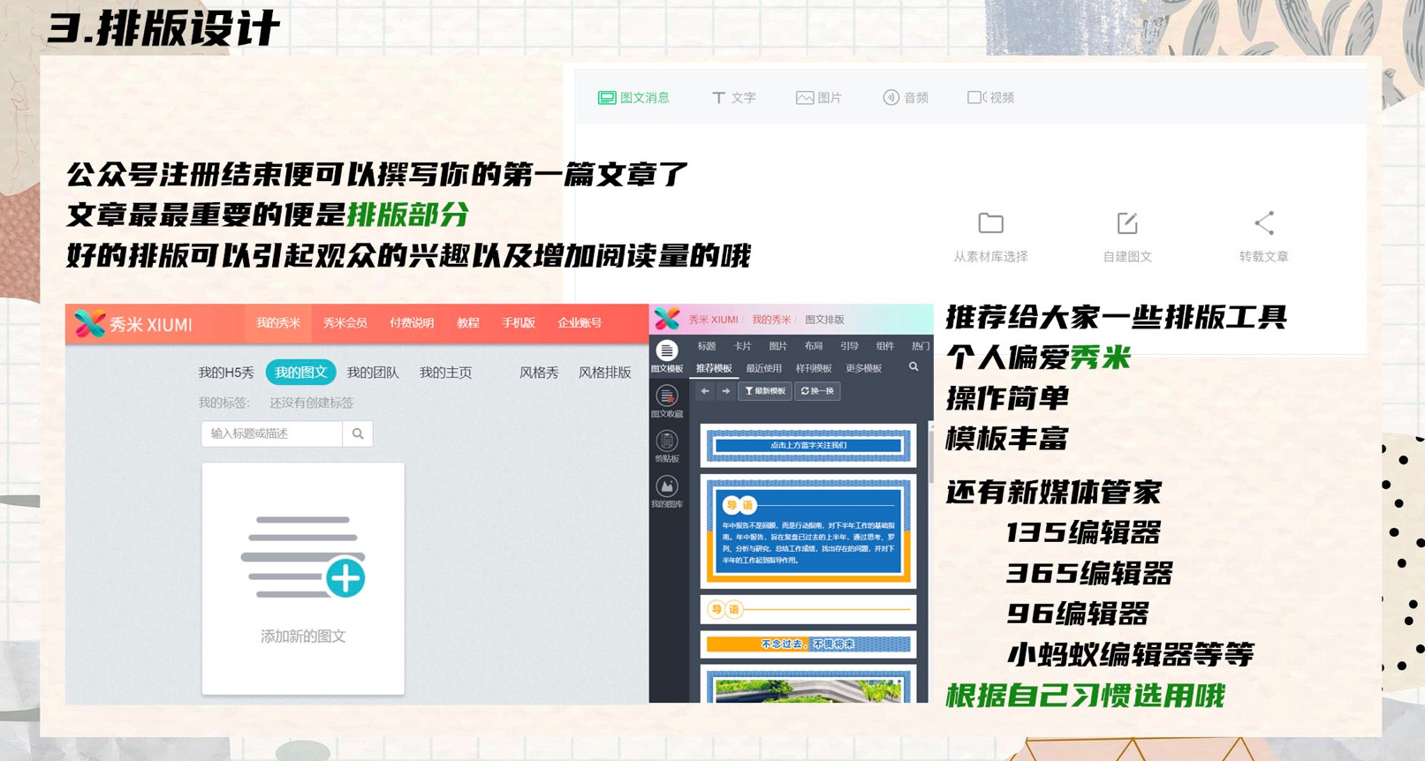Switch to the 最近使用 tab

click(x=764, y=368)
